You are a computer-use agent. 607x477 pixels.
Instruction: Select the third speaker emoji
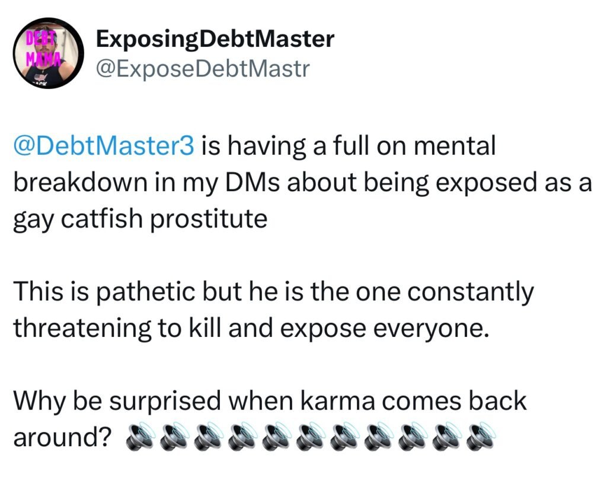(x=205, y=437)
